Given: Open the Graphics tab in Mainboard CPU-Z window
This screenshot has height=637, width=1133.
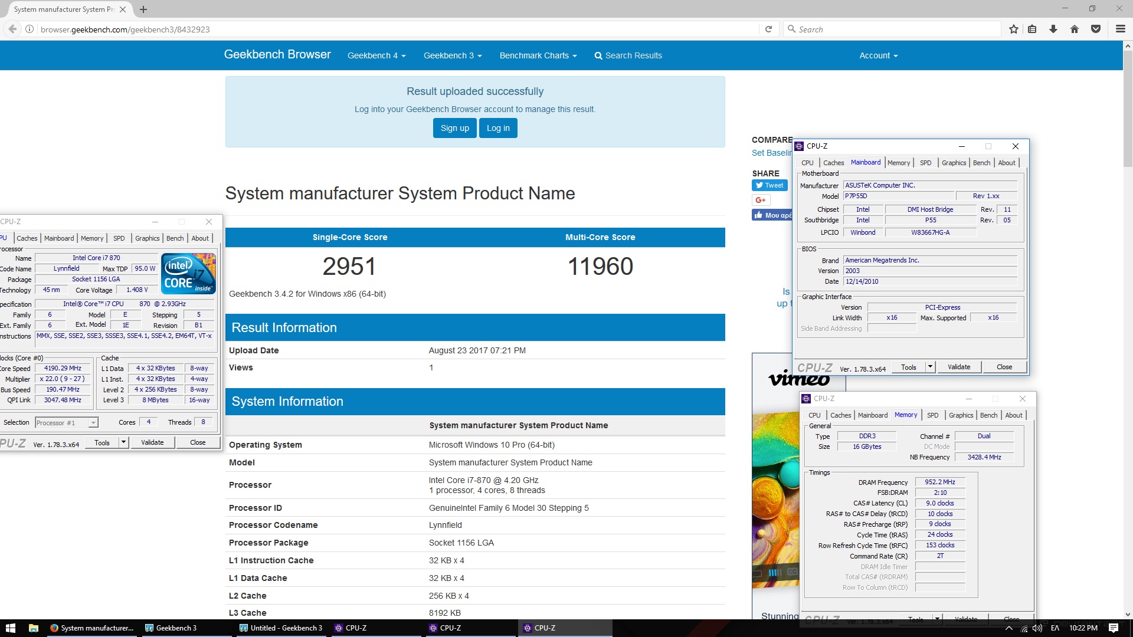Looking at the screenshot, I should click(954, 163).
